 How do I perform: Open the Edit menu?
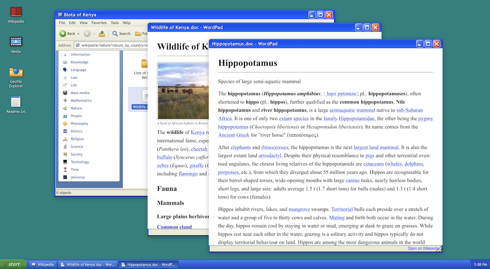[x=72, y=23]
